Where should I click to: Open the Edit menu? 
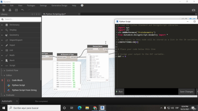12,6
